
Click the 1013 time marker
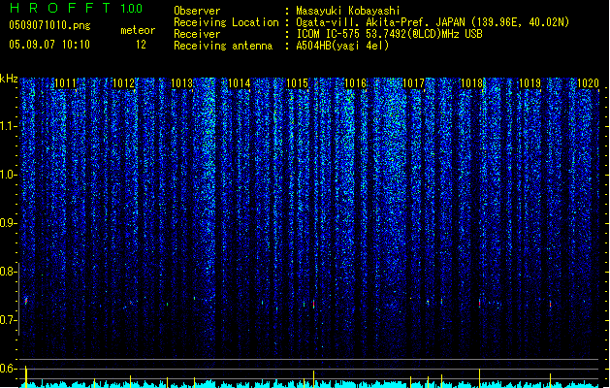(x=181, y=83)
